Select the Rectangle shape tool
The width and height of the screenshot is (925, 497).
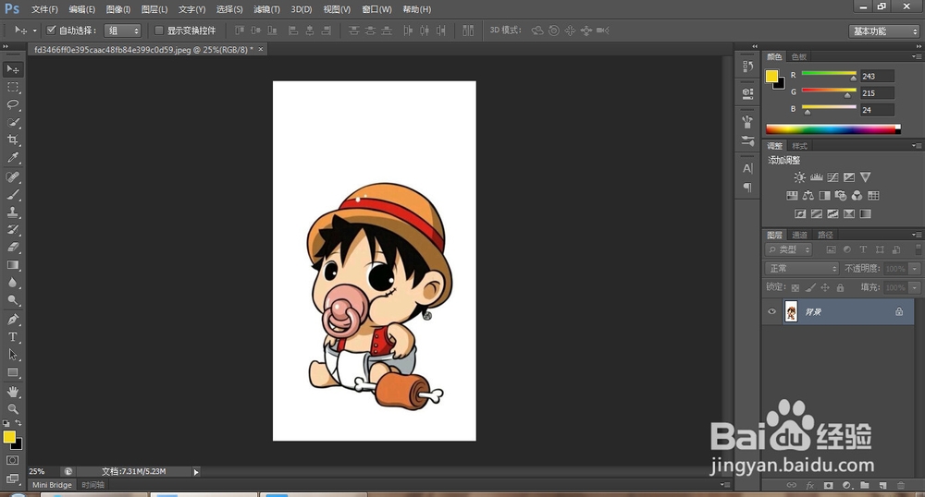12,373
